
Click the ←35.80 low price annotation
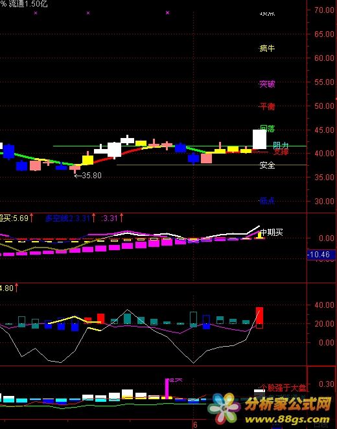[88, 176]
